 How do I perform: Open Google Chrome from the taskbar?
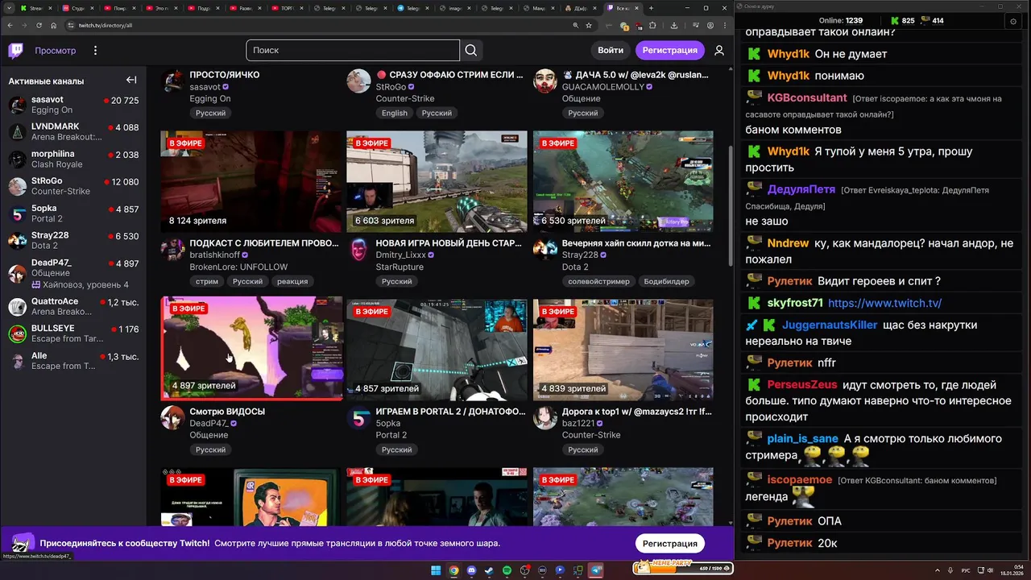pyautogui.click(x=453, y=570)
